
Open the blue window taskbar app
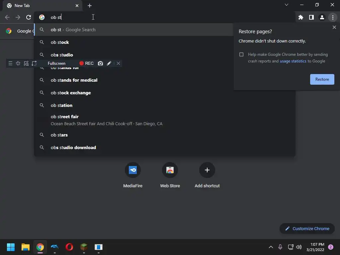[x=98, y=247]
